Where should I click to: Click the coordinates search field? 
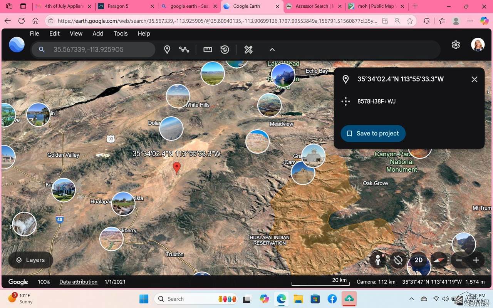pyautogui.click(x=100, y=50)
